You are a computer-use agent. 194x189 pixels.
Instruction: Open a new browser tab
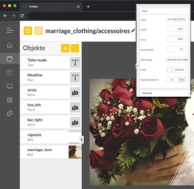(88, 7)
